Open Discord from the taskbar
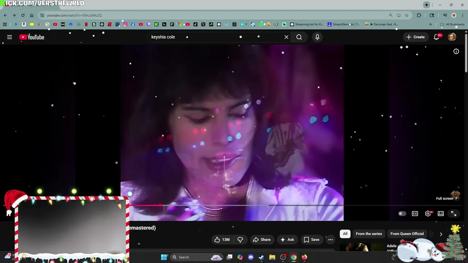The image size is (468, 263). click(250, 257)
